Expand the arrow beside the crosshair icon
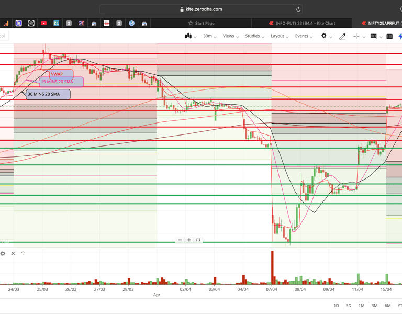The image size is (402, 314). 364,37
